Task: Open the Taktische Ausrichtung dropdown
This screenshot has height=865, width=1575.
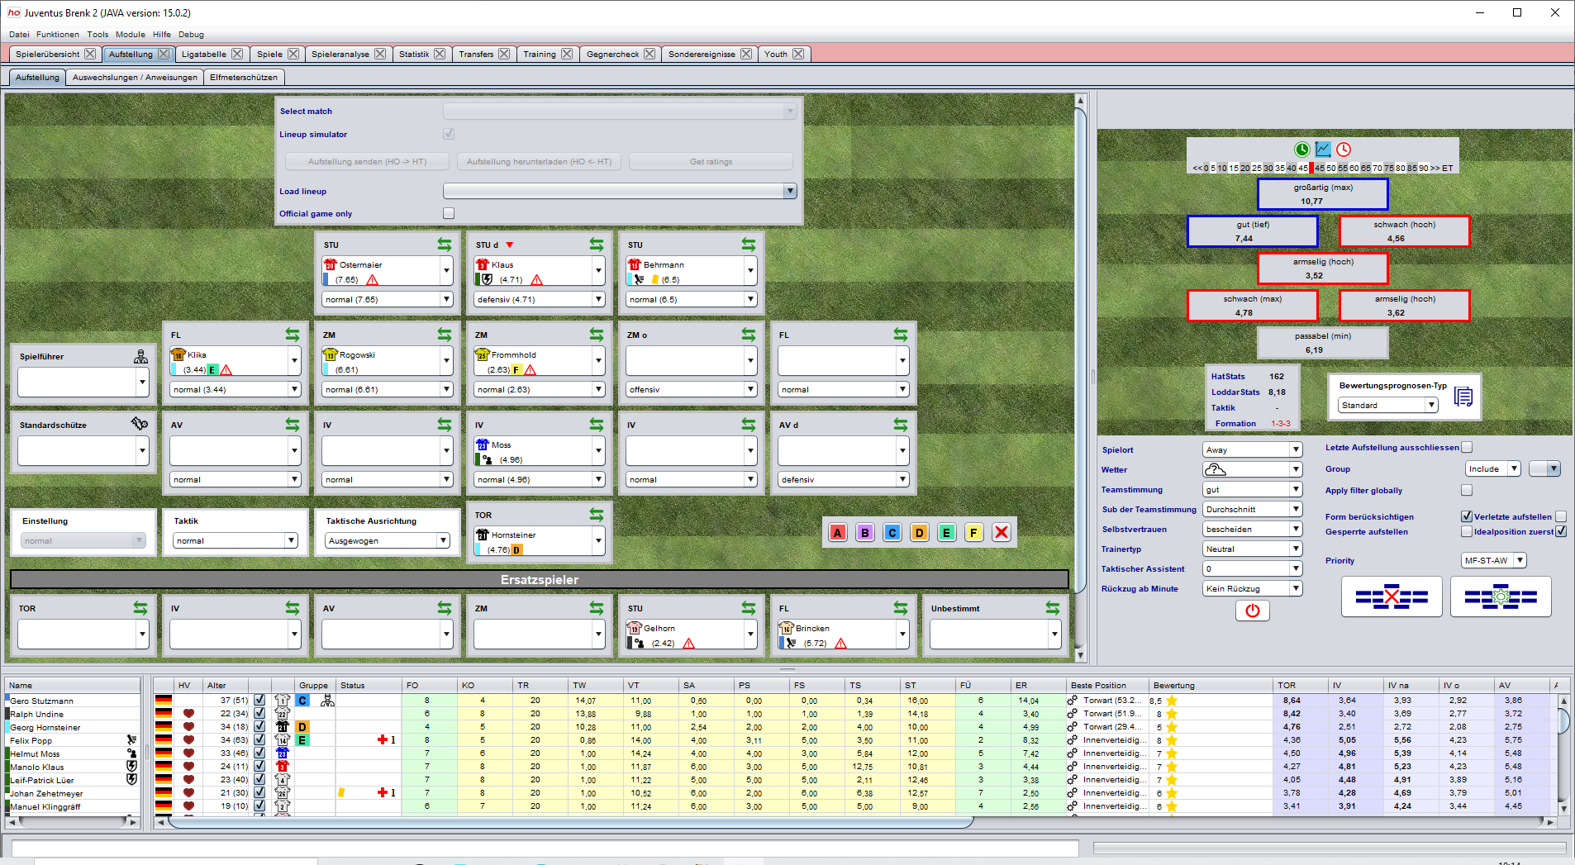Action: [x=387, y=540]
